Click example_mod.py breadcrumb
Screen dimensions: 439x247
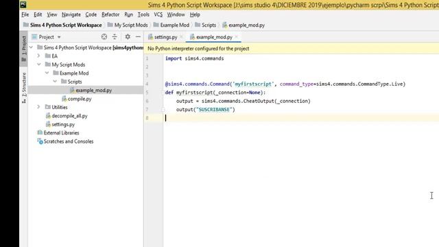244,25
